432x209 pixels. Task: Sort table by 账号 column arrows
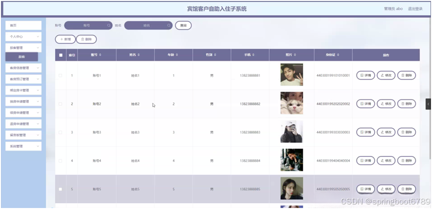(x=100, y=55)
